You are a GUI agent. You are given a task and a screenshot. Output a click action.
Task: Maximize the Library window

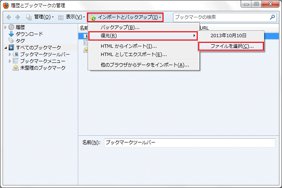click(x=257, y=4)
